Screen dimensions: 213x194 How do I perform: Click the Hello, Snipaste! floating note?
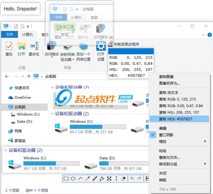coord(20,9)
